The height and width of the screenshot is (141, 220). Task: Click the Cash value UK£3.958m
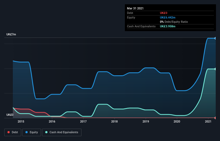click(168, 26)
